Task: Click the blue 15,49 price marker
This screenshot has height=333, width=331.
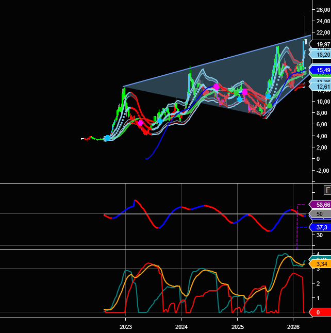Action: tap(323, 70)
